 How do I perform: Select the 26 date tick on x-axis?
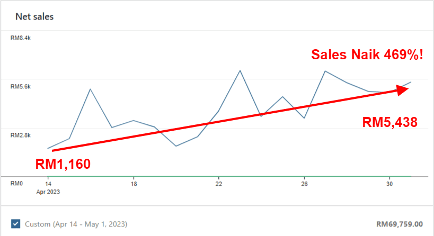point(304,184)
